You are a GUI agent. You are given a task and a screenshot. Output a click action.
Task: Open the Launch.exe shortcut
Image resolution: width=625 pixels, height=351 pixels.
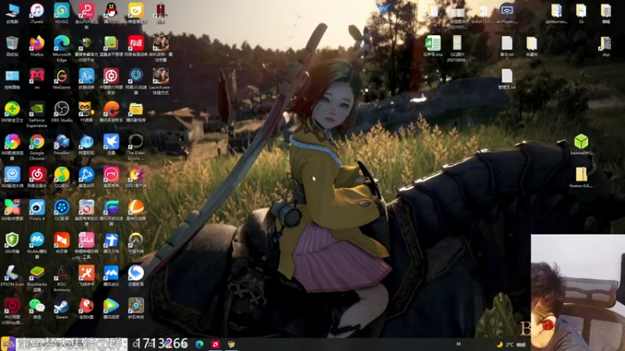pyautogui.click(x=160, y=81)
